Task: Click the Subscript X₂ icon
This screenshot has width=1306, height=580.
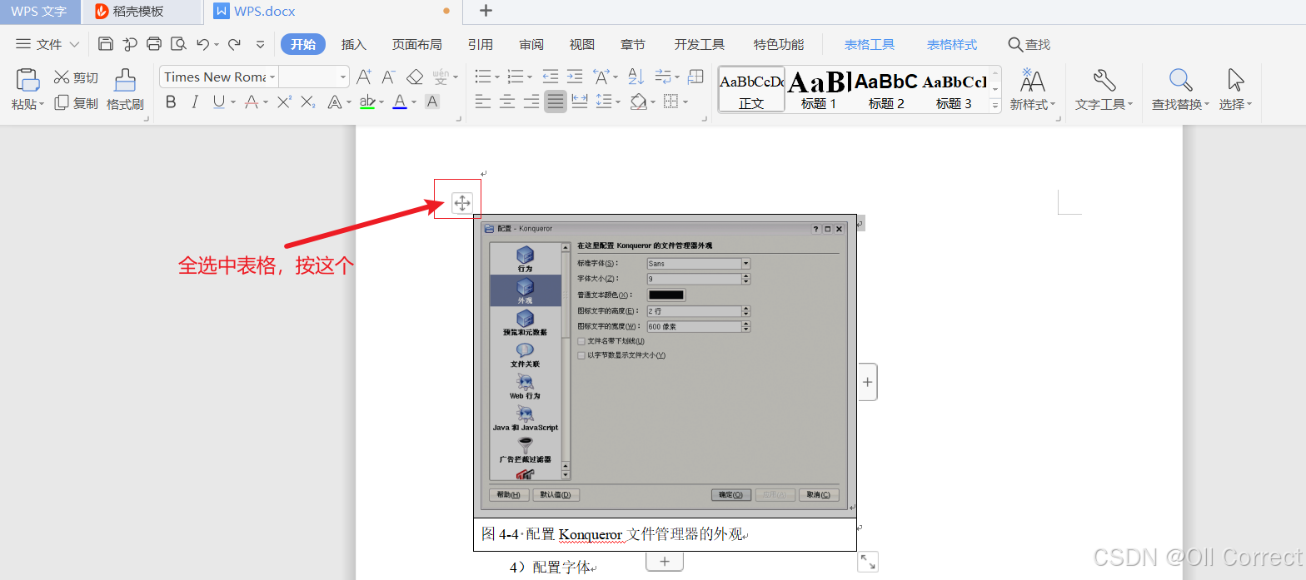Action: point(308,102)
